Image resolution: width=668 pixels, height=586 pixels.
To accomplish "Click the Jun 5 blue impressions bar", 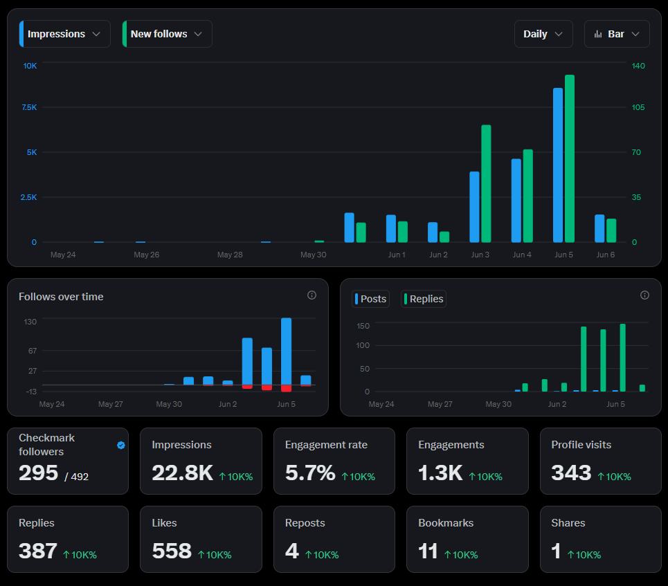I will click(x=558, y=165).
